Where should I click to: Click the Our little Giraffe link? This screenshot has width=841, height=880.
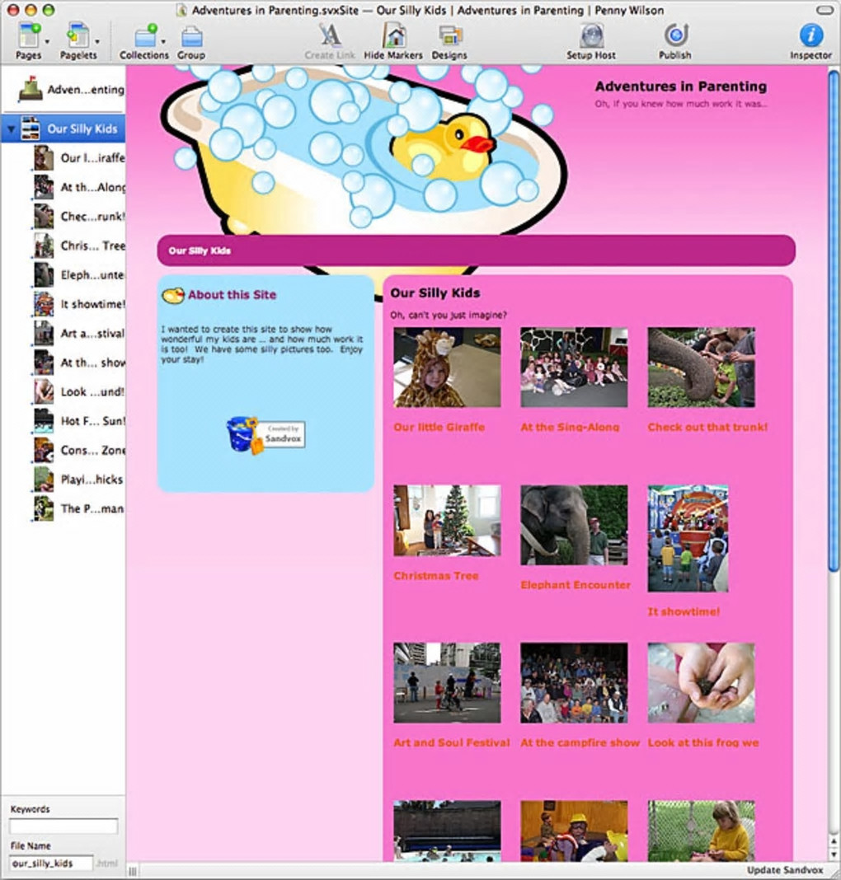pos(439,427)
